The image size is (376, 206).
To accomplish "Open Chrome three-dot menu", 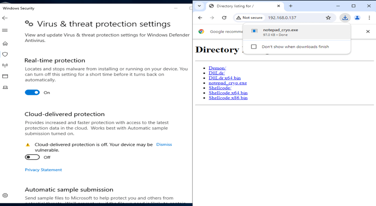I will coord(369,18).
